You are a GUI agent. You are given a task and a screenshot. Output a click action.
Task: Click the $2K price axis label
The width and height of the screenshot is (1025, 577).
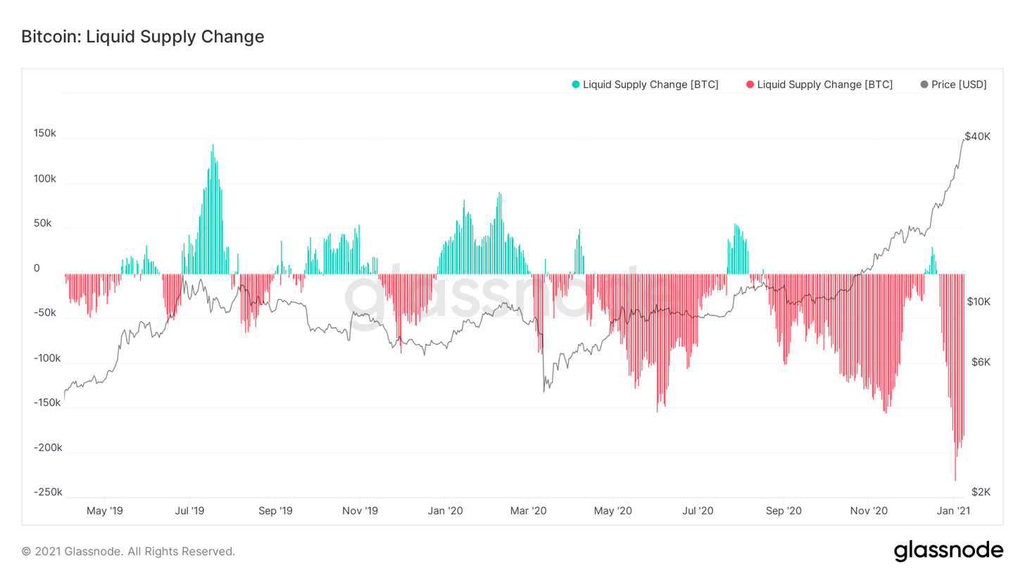(981, 492)
